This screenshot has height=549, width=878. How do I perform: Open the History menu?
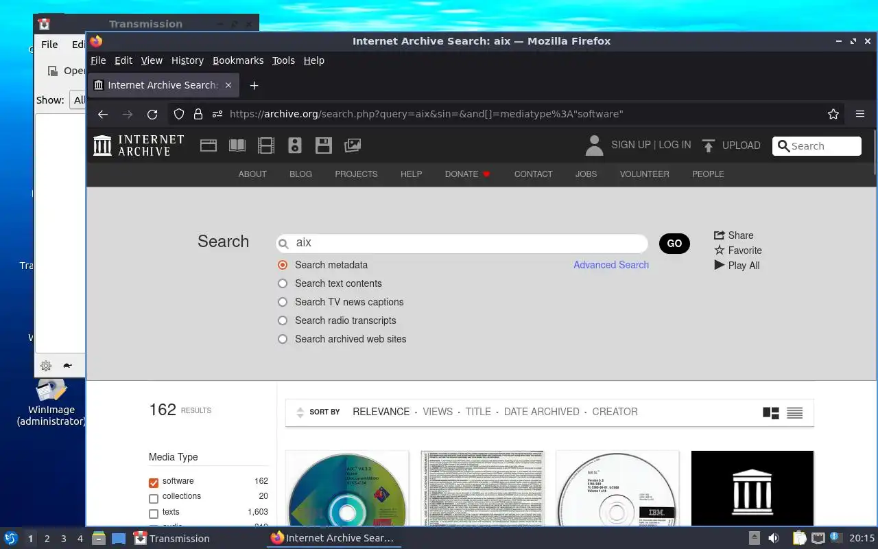pyautogui.click(x=187, y=60)
